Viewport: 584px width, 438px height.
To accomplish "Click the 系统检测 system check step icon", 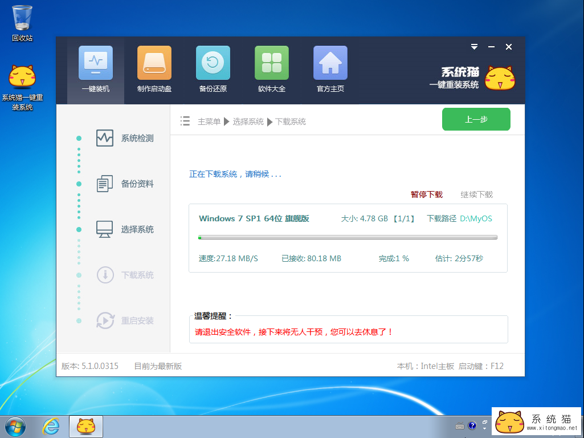I will pos(105,138).
